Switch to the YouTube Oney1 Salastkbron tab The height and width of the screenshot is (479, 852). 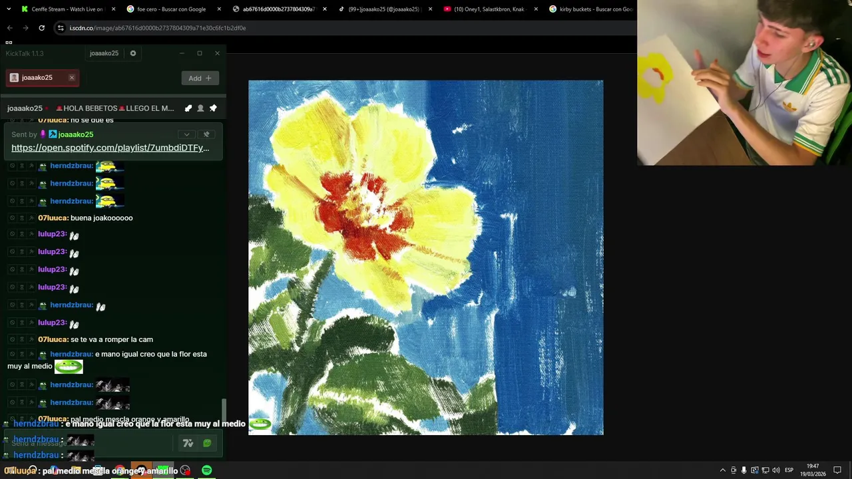tap(489, 9)
